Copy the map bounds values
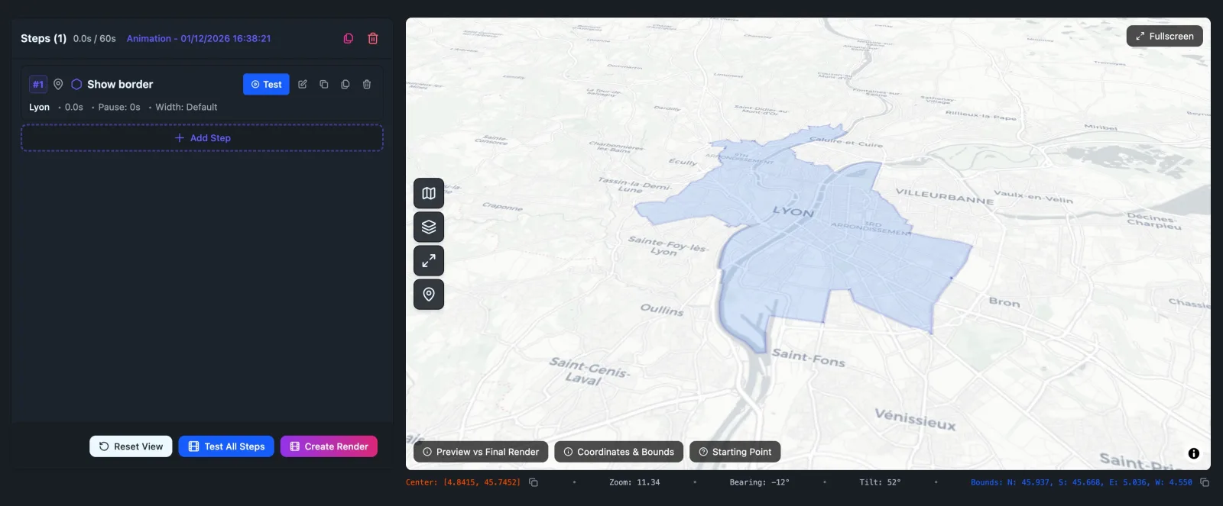This screenshot has height=506, width=1223. 1205,482
